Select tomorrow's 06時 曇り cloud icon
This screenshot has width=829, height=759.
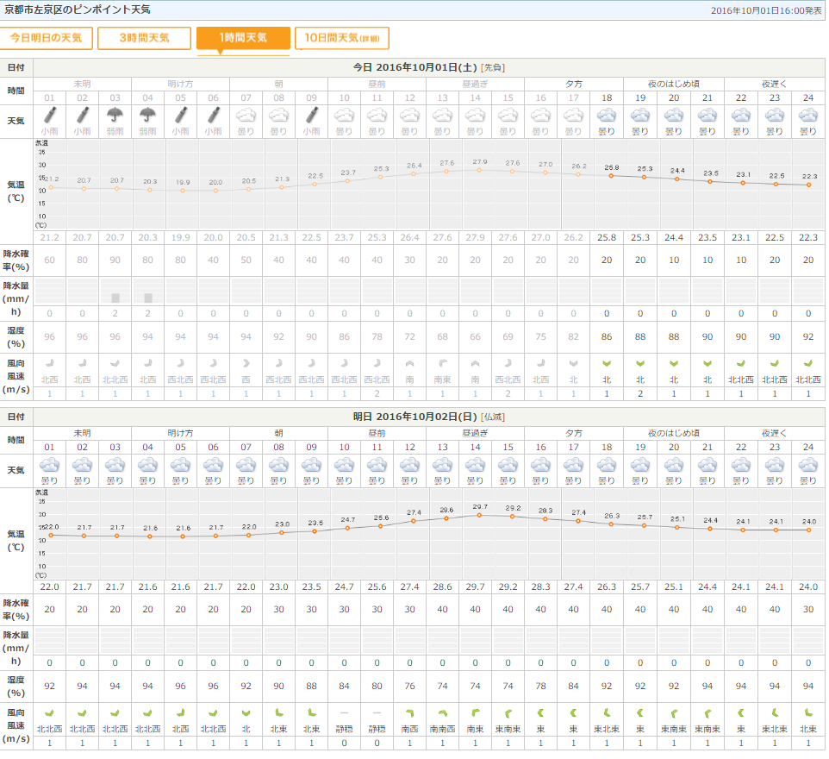click(x=213, y=465)
